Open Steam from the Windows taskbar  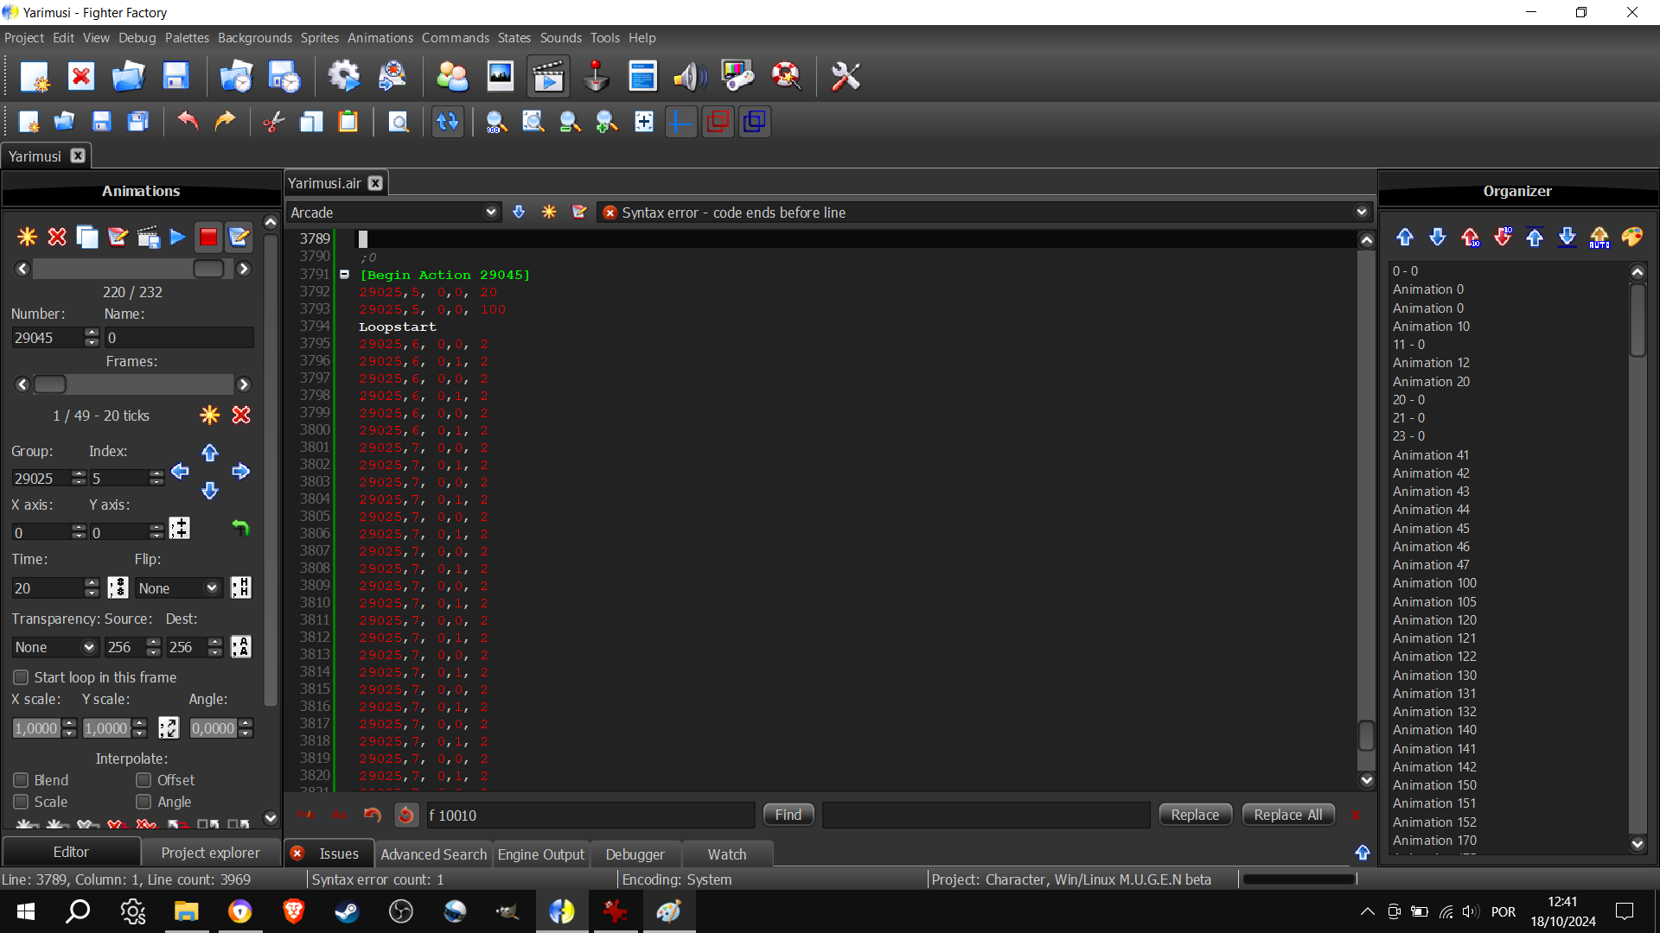click(x=348, y=911)
